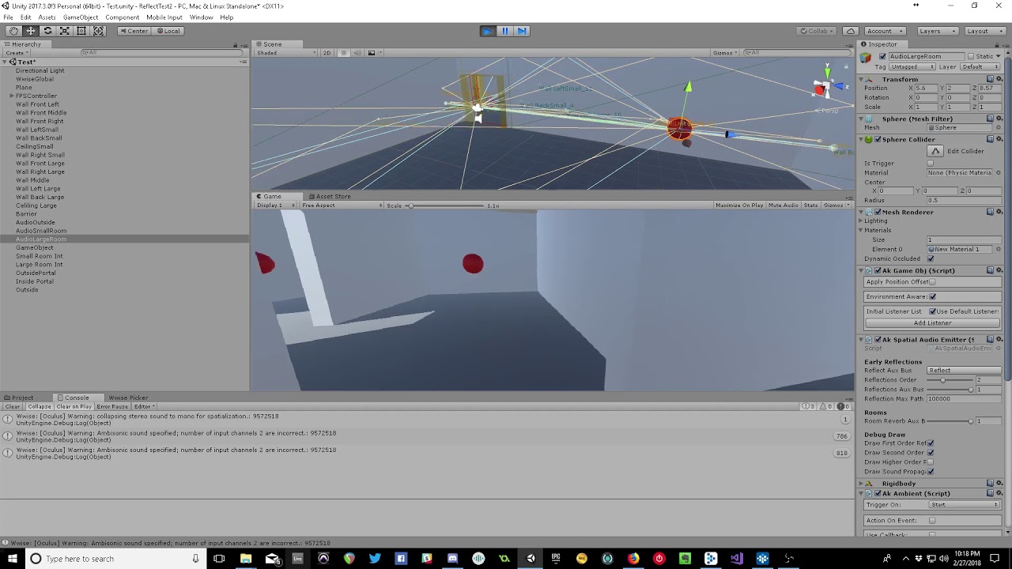Toggle scene lighting icon in Scene view
This screenshot has width=1012, height=569.
(x=344, y=53)
